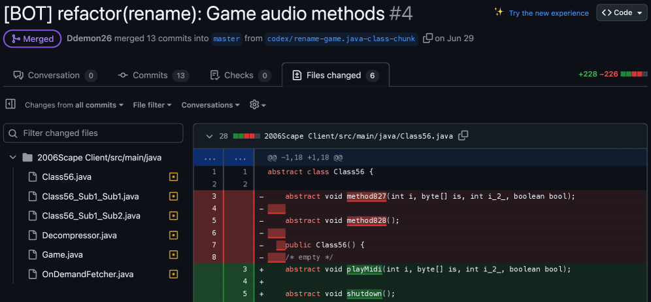Click Try the new experience link
651x302 pixels.
pyautogui.click(x=548, y=13)
